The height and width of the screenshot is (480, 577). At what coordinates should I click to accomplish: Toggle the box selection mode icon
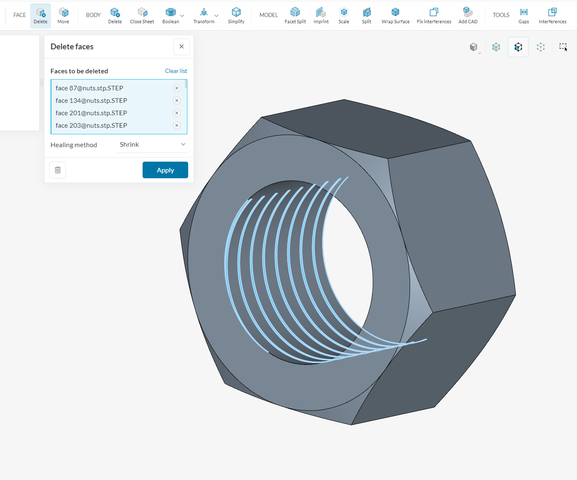[562, 47]
